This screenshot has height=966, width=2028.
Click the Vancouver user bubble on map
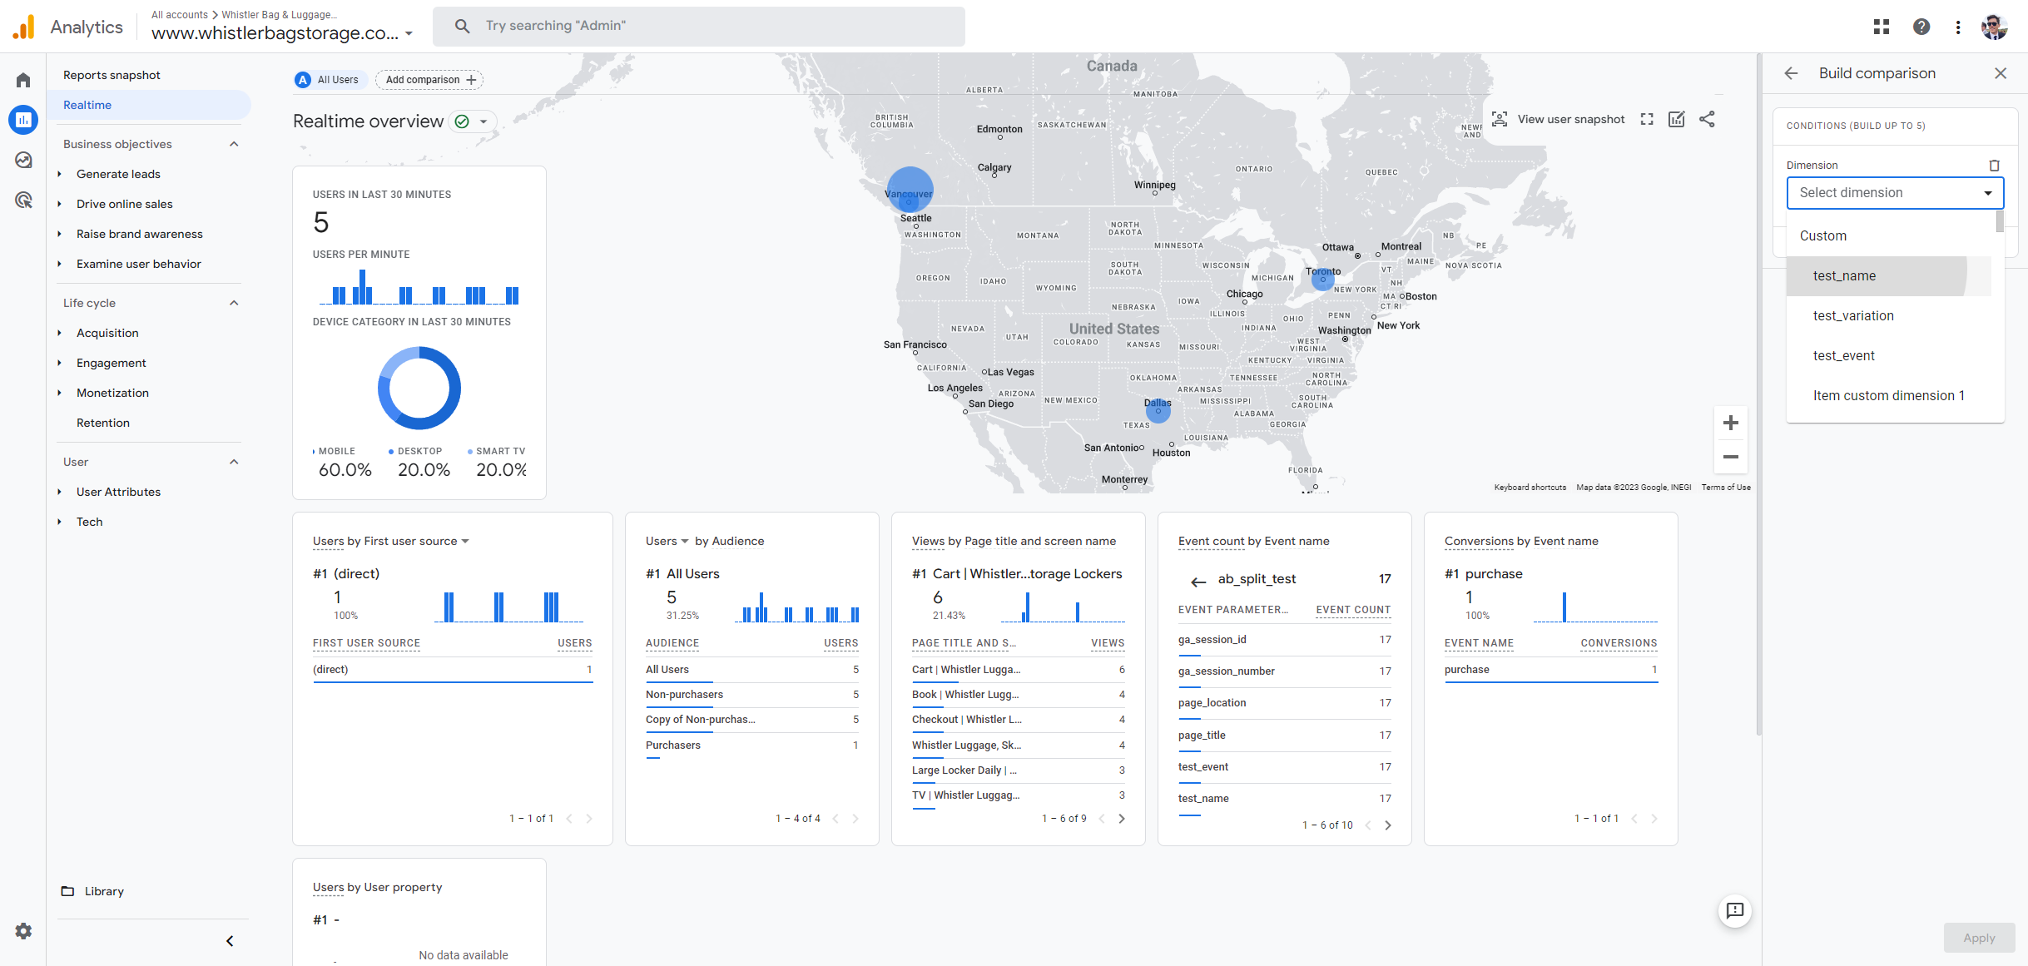pos(910,190)
